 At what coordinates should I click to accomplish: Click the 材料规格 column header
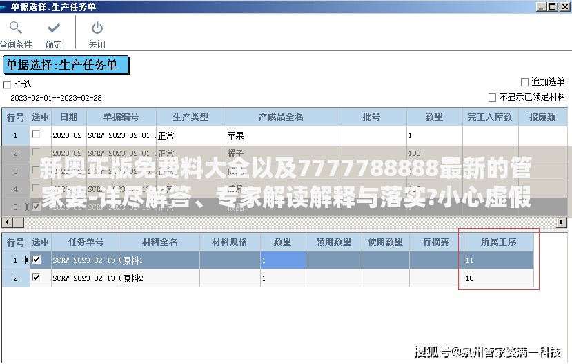230,242
